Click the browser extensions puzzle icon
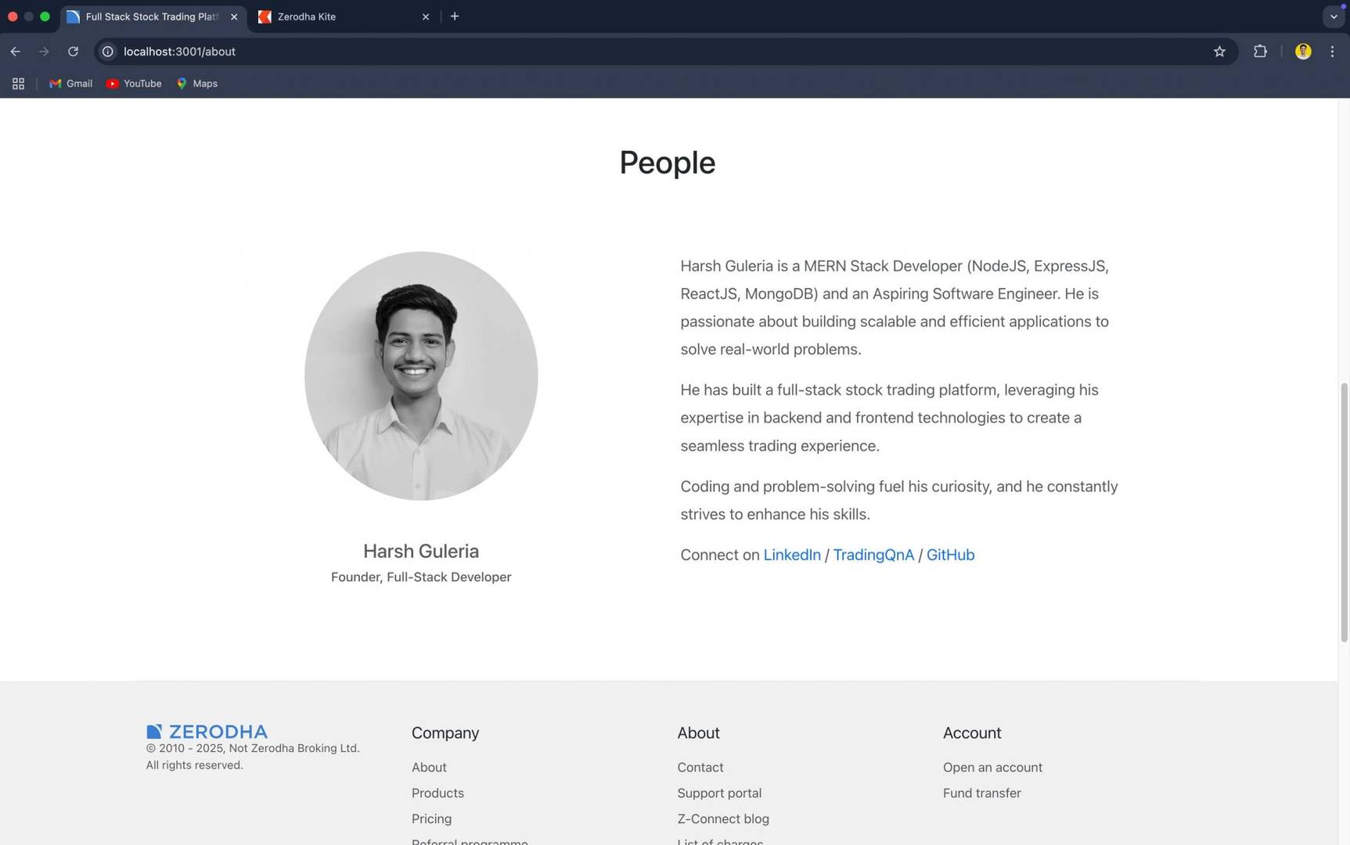 [x=1260, y=51]
